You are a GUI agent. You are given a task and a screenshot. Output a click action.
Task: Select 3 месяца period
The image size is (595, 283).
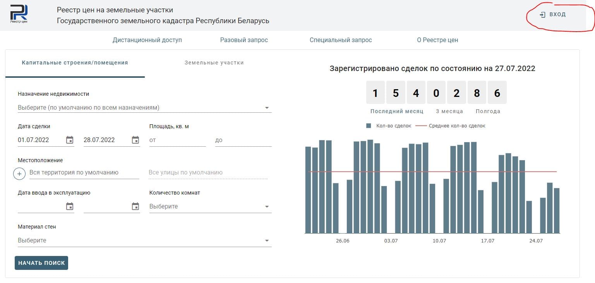449,111
